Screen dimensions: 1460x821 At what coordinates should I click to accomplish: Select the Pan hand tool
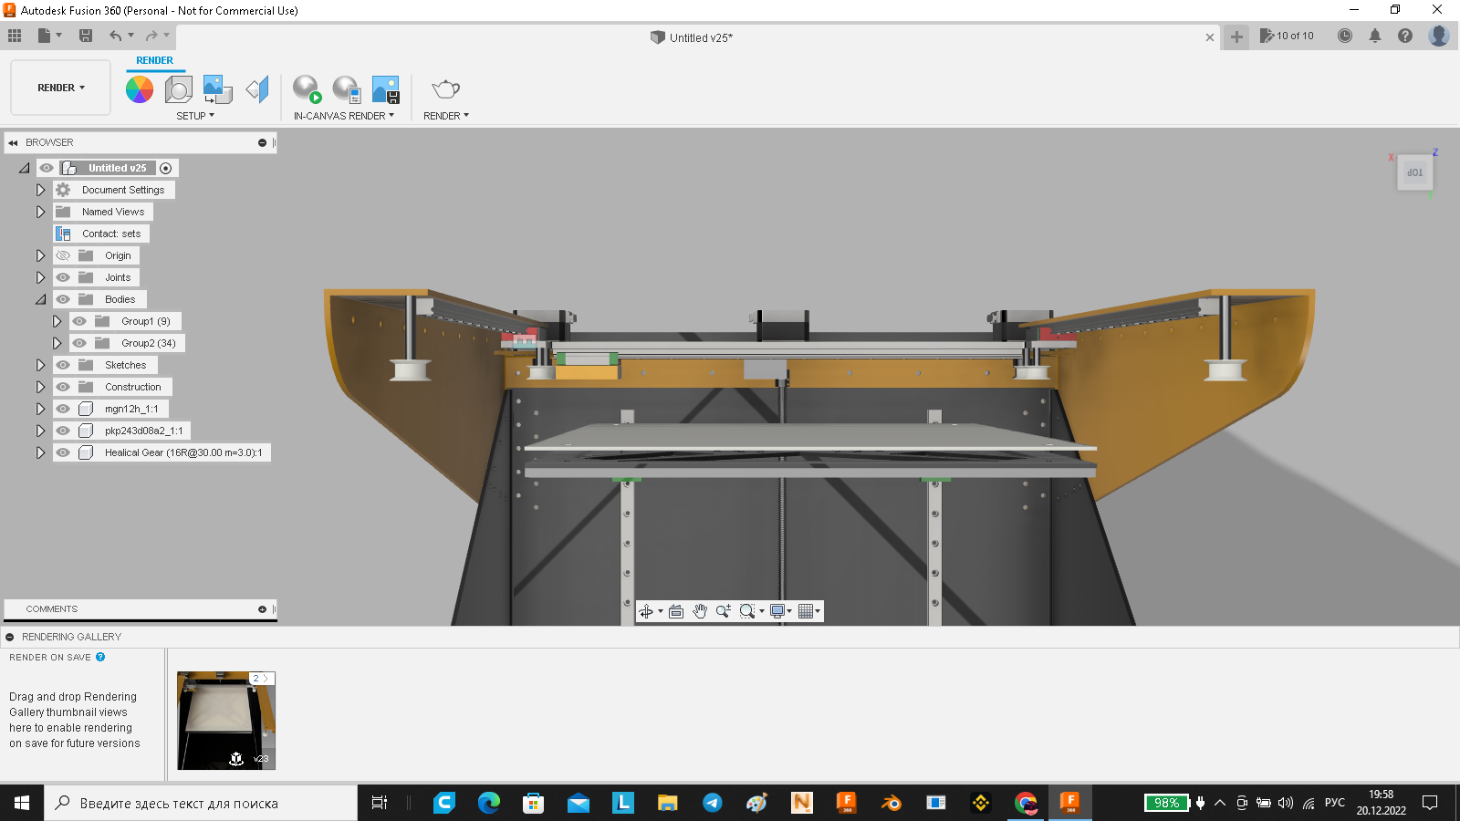click(700, 611)
